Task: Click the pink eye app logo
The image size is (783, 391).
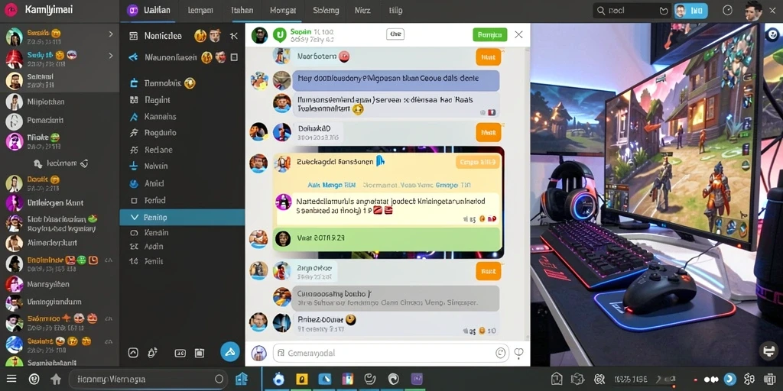Action: (x=11, y=10)
